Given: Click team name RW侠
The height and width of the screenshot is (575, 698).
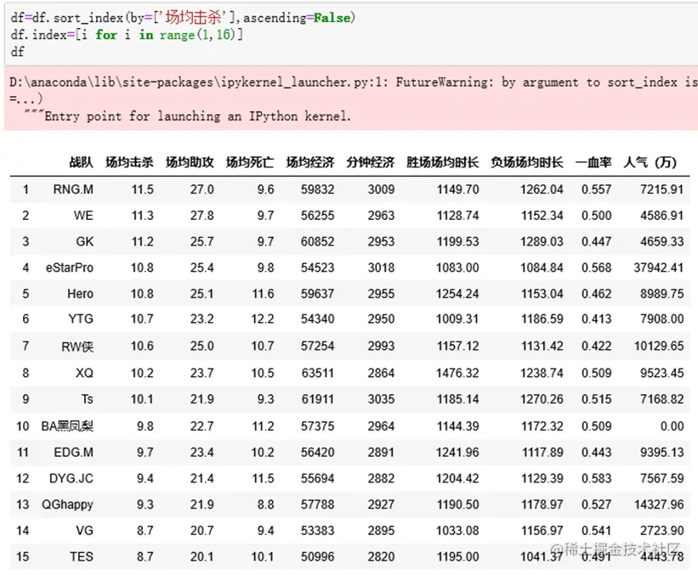Looking at the screenshot, I should click(77, 346).
